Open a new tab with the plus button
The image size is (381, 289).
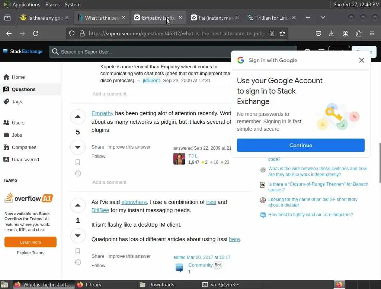point(308,18)
